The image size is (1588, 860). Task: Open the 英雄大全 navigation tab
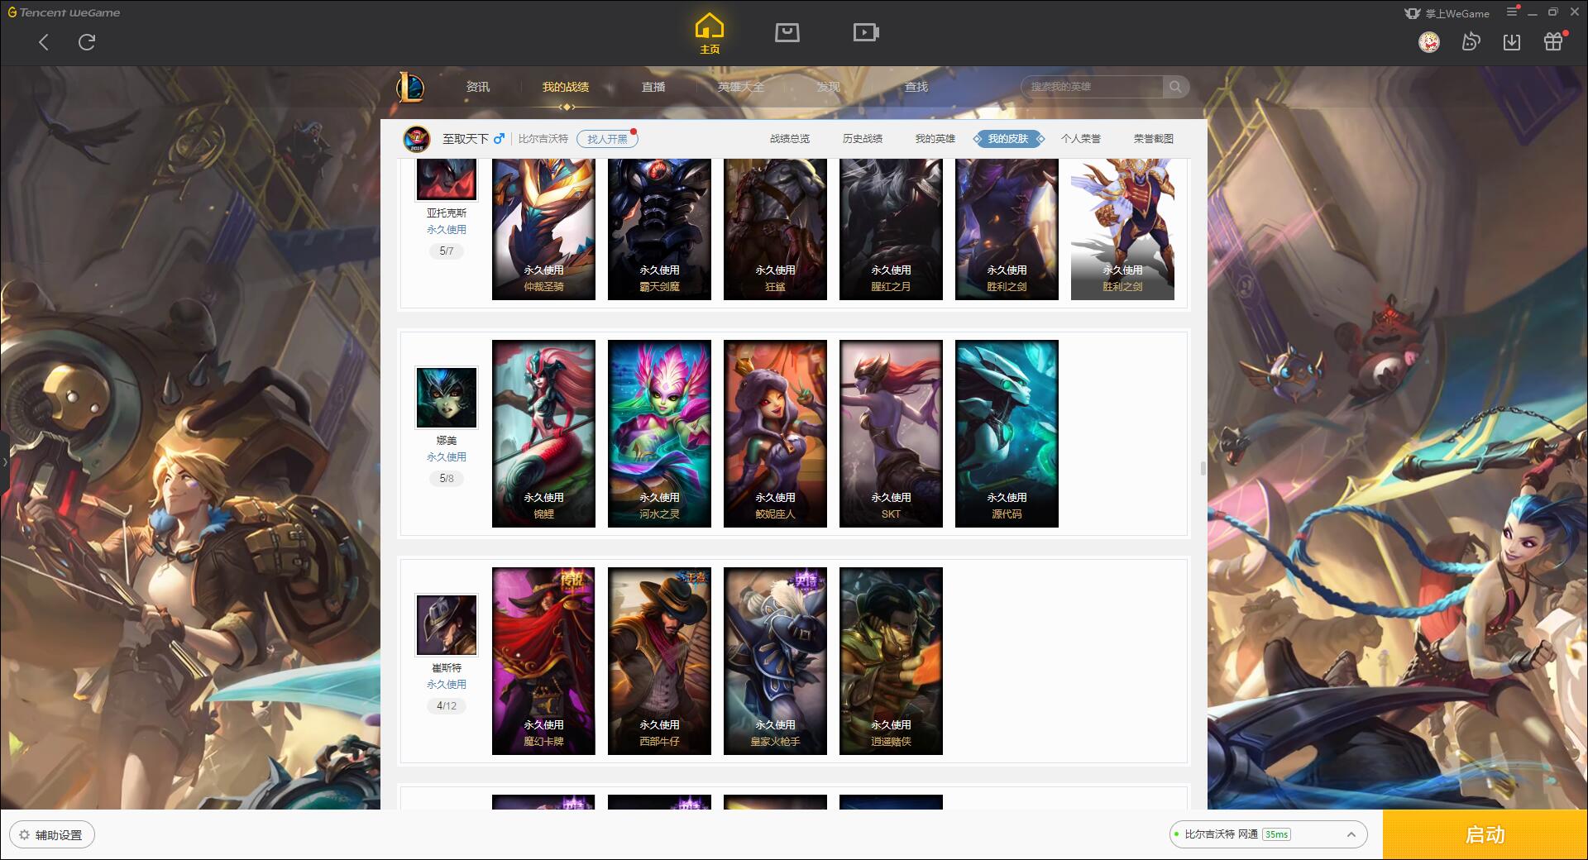pyautogui.click(x=741, y=87)
